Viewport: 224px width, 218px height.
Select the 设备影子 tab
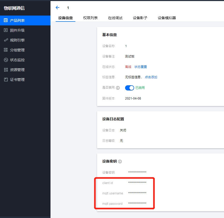[x=140, y=18]
